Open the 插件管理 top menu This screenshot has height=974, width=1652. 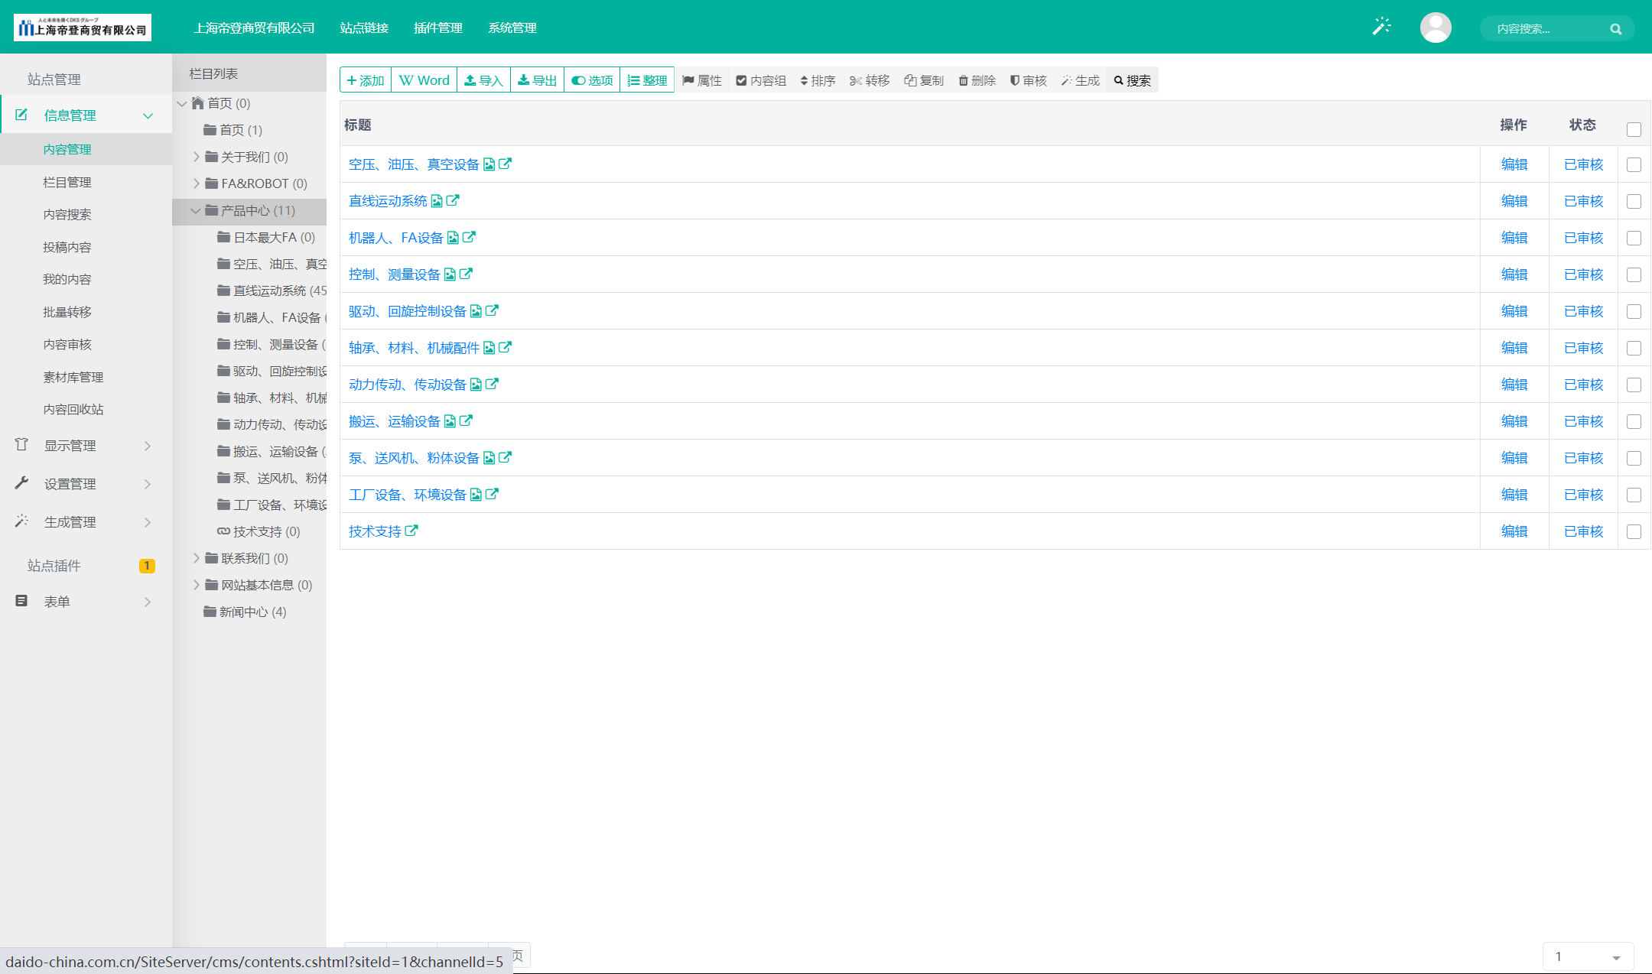point(438,28)
